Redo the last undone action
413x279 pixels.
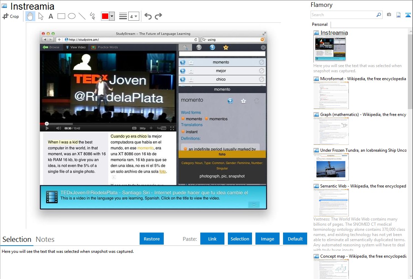tap(158, 16)
